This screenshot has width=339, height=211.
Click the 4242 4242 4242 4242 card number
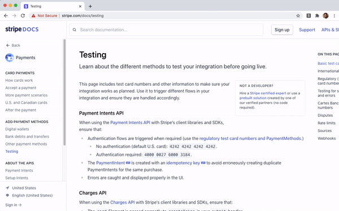click(192, 147)
